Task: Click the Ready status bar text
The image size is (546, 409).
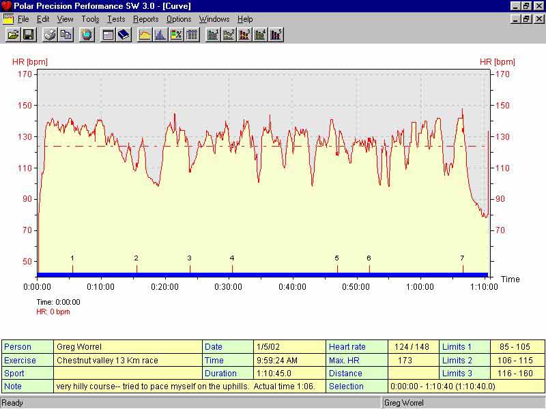Action: coord(12,403)
